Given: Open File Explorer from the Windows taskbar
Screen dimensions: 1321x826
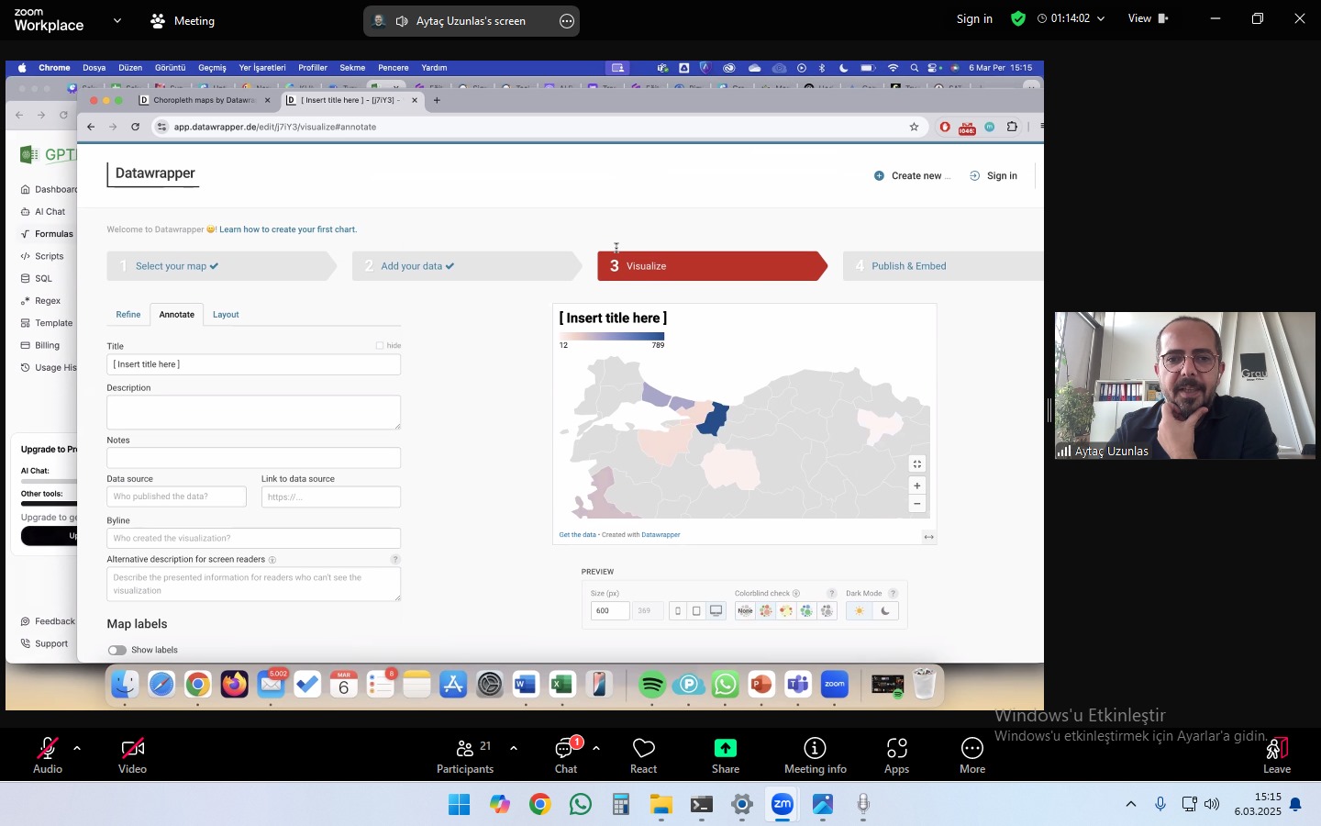Looking at the screenshot, I should pyautogui.click(x=661, y=805).
